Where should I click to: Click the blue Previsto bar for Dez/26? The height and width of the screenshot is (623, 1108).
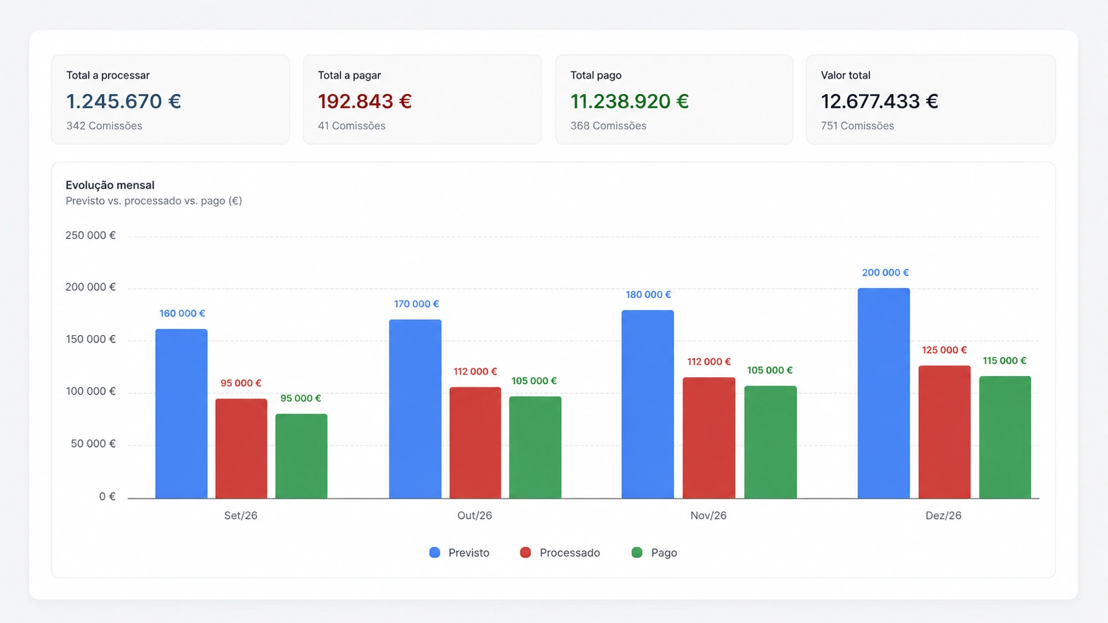883,393
